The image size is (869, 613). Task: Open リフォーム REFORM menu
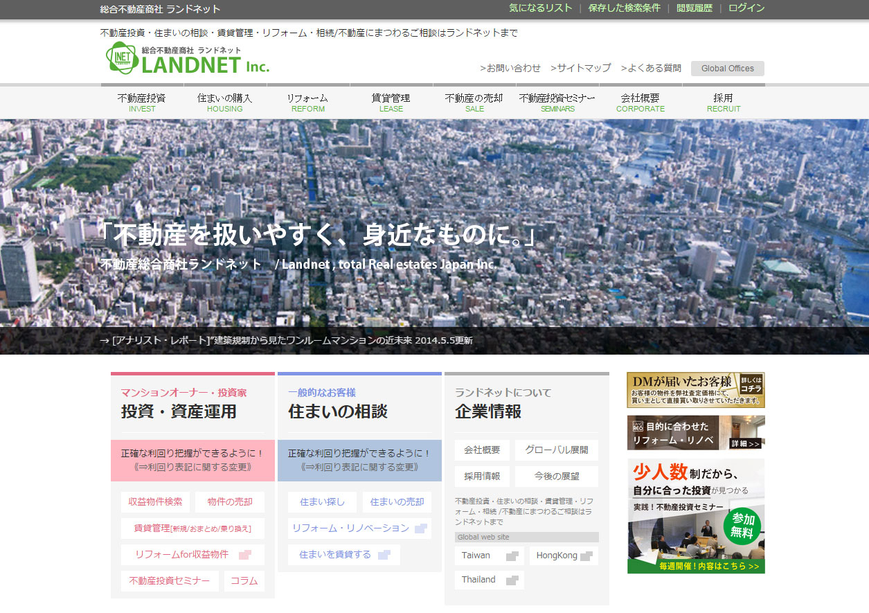[x=308, y=103]
